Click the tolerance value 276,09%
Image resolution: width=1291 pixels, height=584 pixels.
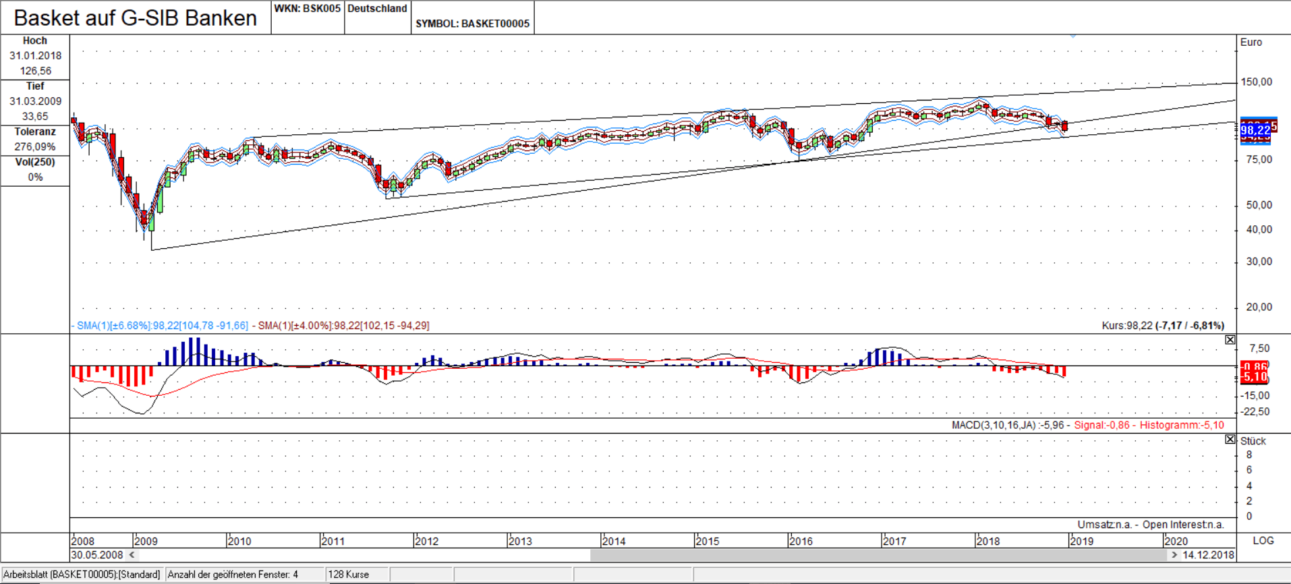pyautogui.click(x=35, y=146)
